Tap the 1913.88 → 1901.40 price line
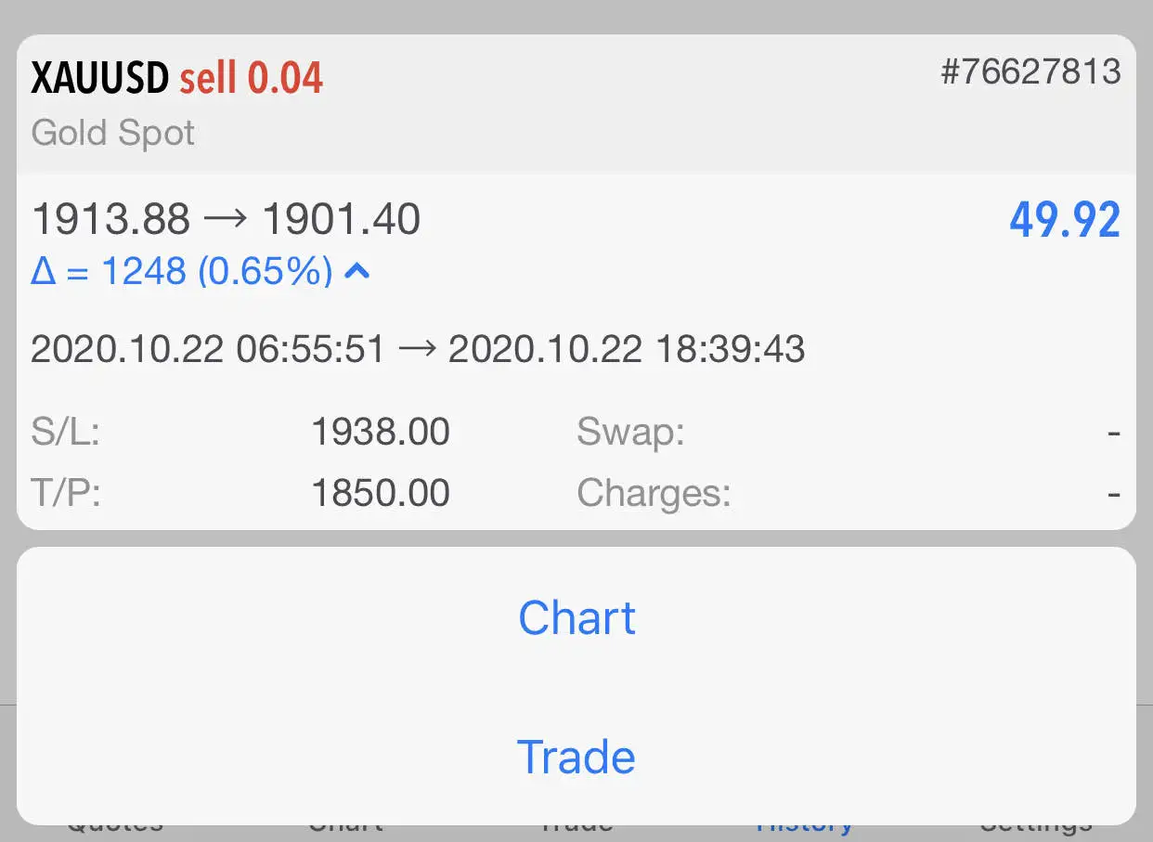 (226, 220)
